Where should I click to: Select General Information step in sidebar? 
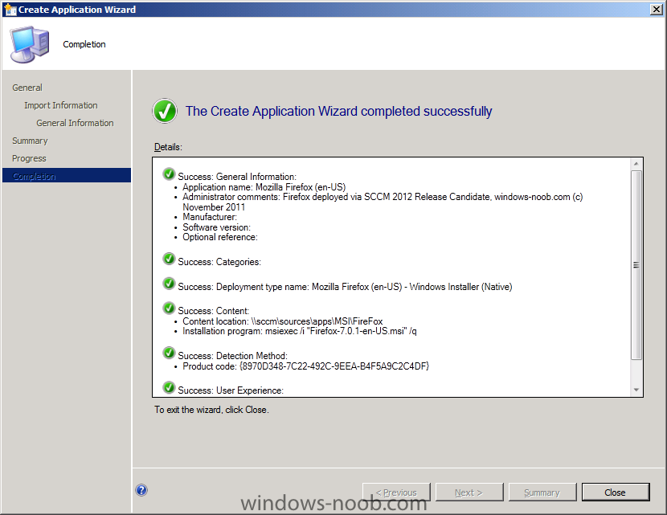(75, 123)
